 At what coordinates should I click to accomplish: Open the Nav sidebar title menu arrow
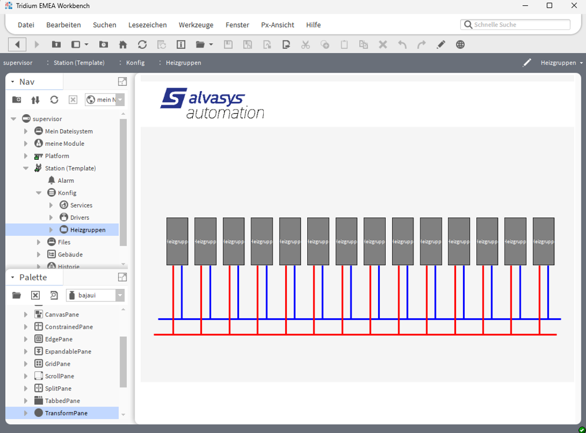pos(12,81)
